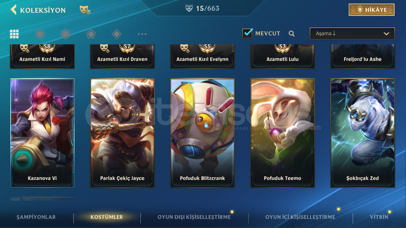Expand the Aşama sort dropdown
The height and width of the screenshot is (228, 406).
[x=352, y=33]
